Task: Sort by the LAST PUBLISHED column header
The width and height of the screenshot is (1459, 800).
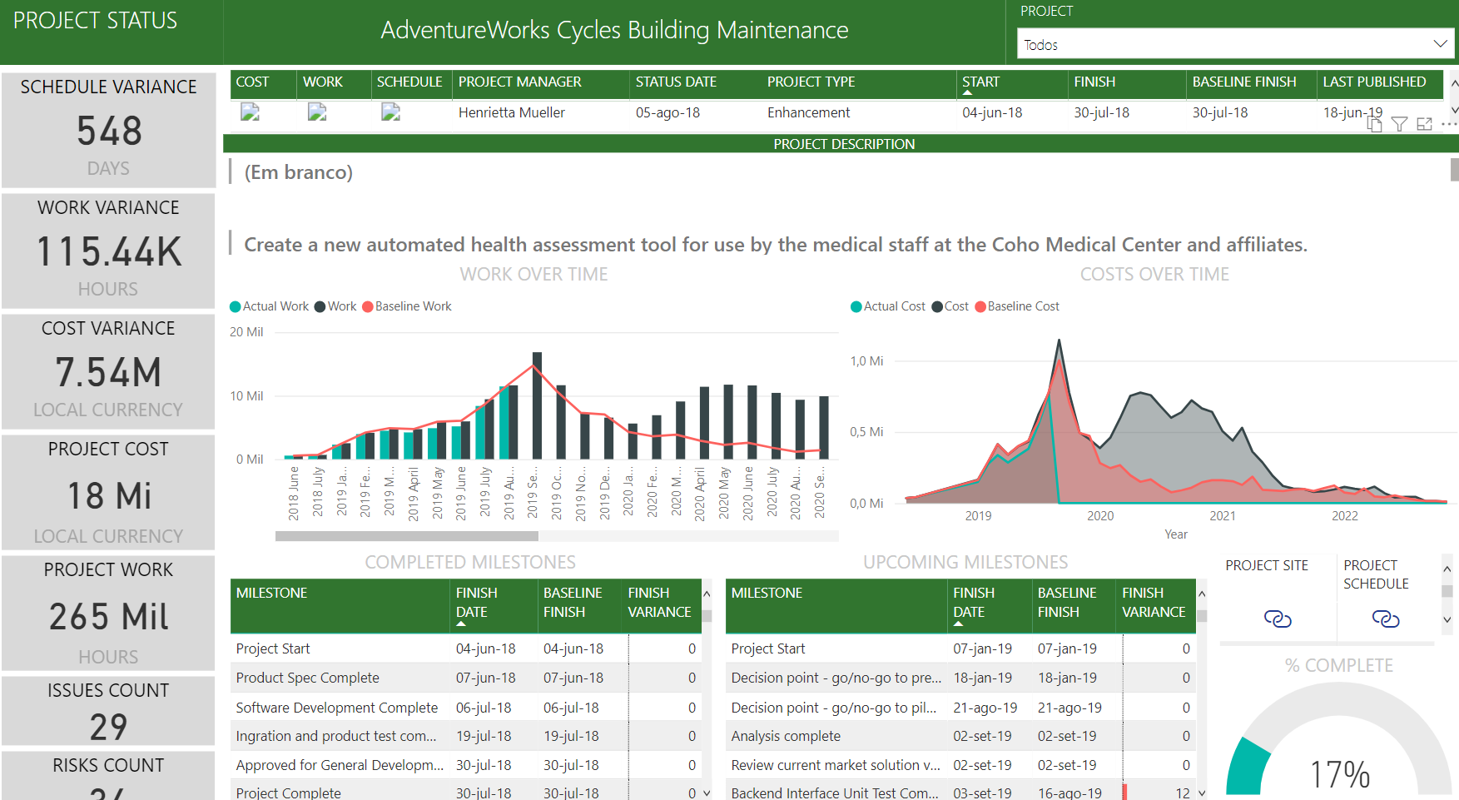Action: (1374, 82)
